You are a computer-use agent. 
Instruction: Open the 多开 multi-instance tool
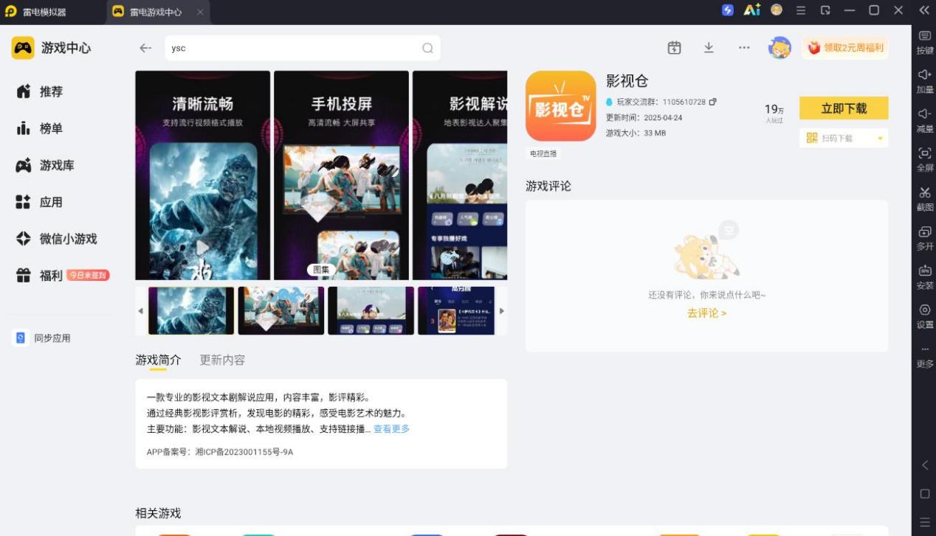pyautogui.click(x=925, y=238)
